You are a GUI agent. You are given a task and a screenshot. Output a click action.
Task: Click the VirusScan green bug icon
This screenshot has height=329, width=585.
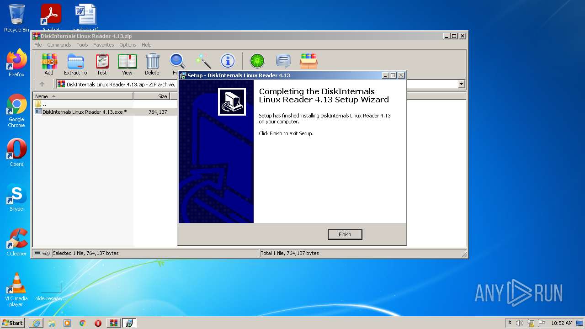(257, 61)
